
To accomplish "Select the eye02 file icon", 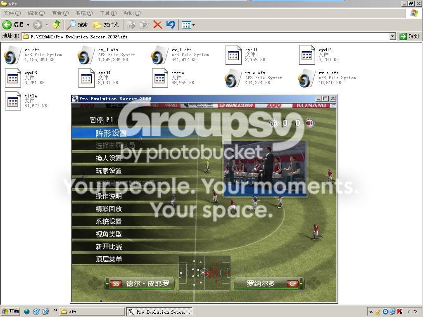I will click(307, 55).
